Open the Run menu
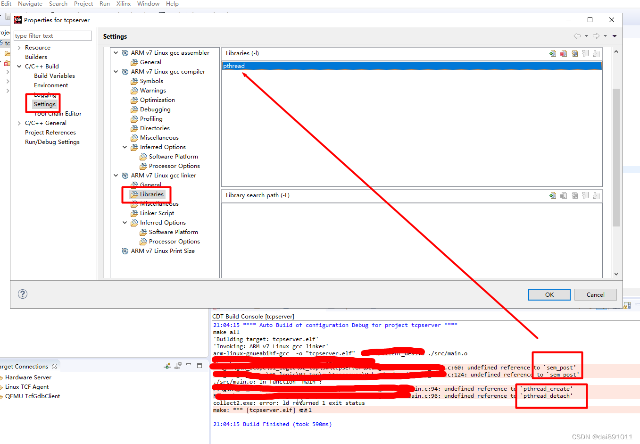640x444 pixels. [x=105, y=4]
